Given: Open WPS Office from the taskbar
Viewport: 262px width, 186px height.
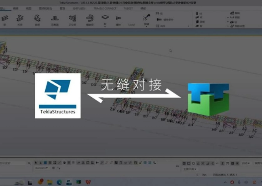Looking at the screenshot, I should pyautogui.click(x=89, y=182).
